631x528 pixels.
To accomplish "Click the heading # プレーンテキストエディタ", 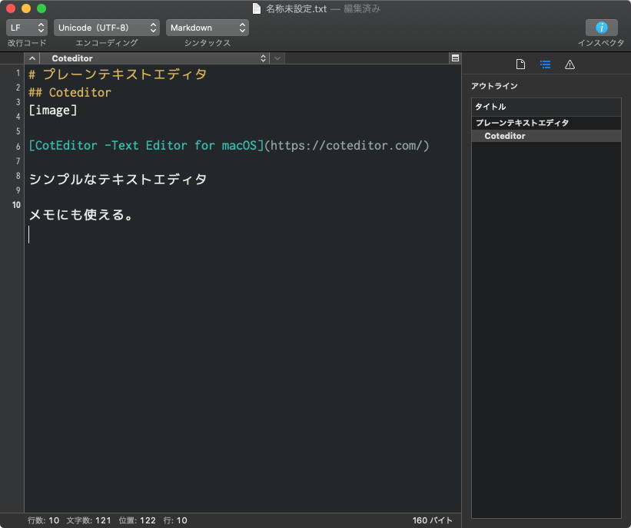I will click(118, 74).
